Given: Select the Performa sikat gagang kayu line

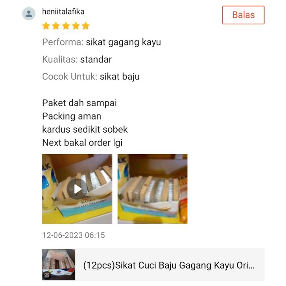Looking at the screenshot, I should pyautogui.click(x=101, y=42).
